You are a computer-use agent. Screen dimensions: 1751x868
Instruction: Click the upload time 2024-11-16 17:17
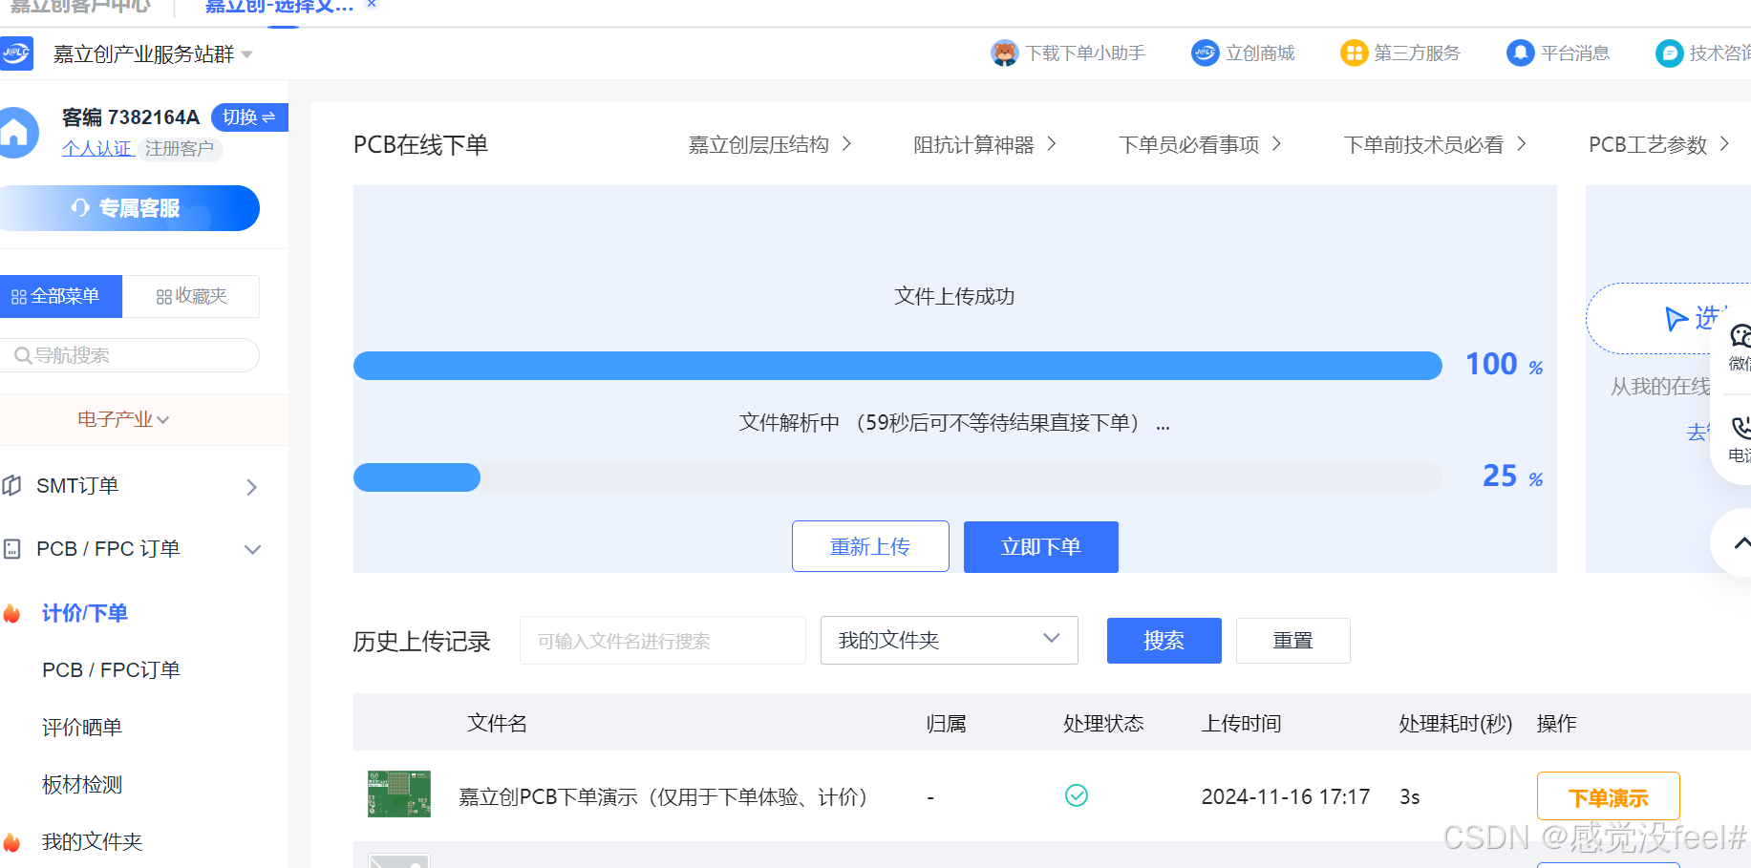(1286, 797)
